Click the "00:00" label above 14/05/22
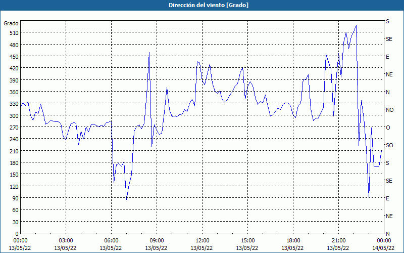Screen dimensions: 404x253 (384, 241)
